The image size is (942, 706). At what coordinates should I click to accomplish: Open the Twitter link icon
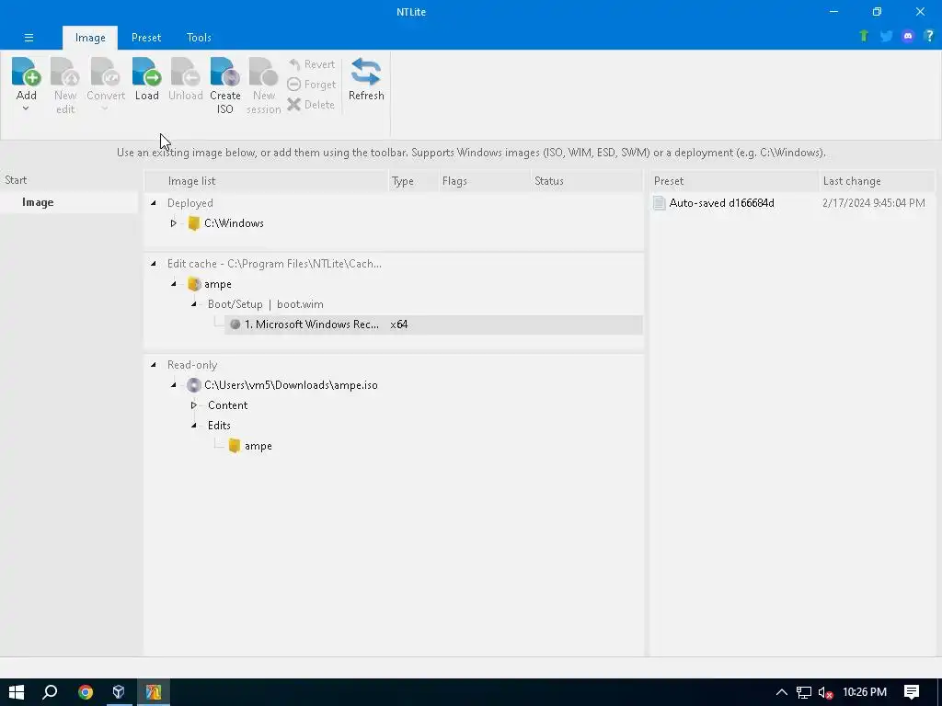886,36
